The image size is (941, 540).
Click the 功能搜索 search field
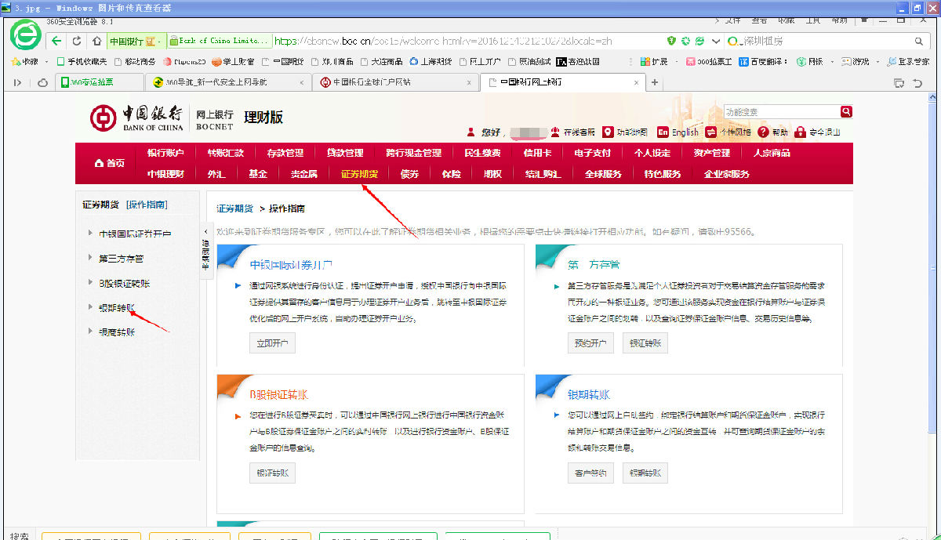(782, 112)
